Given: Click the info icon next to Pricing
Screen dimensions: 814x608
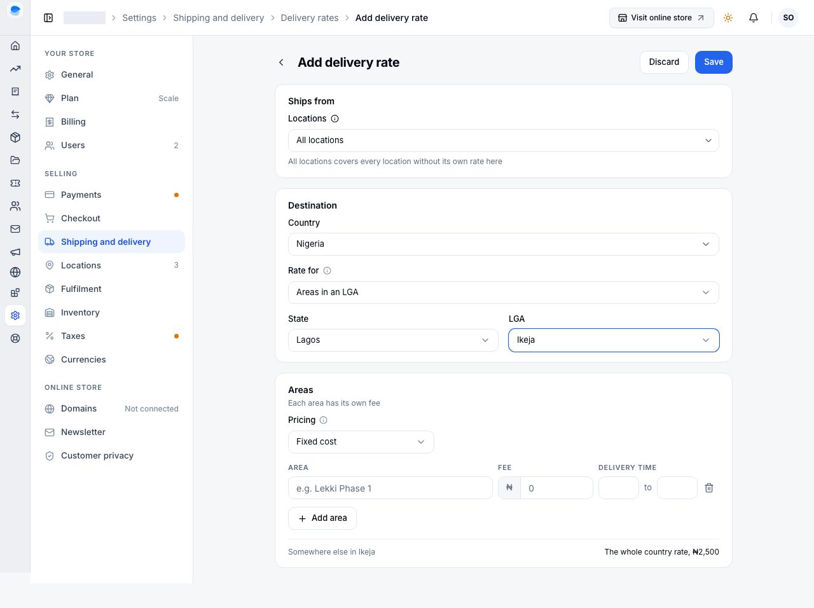Looking at the screenshot, I should [323, 420].
